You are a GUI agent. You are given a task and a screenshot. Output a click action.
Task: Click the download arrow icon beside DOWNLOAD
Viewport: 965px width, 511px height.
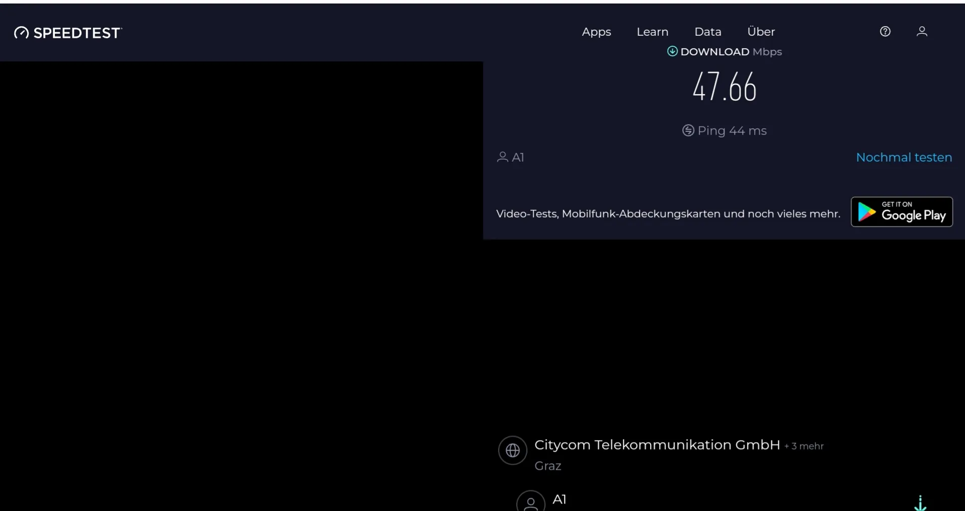[x=672, y=51]
